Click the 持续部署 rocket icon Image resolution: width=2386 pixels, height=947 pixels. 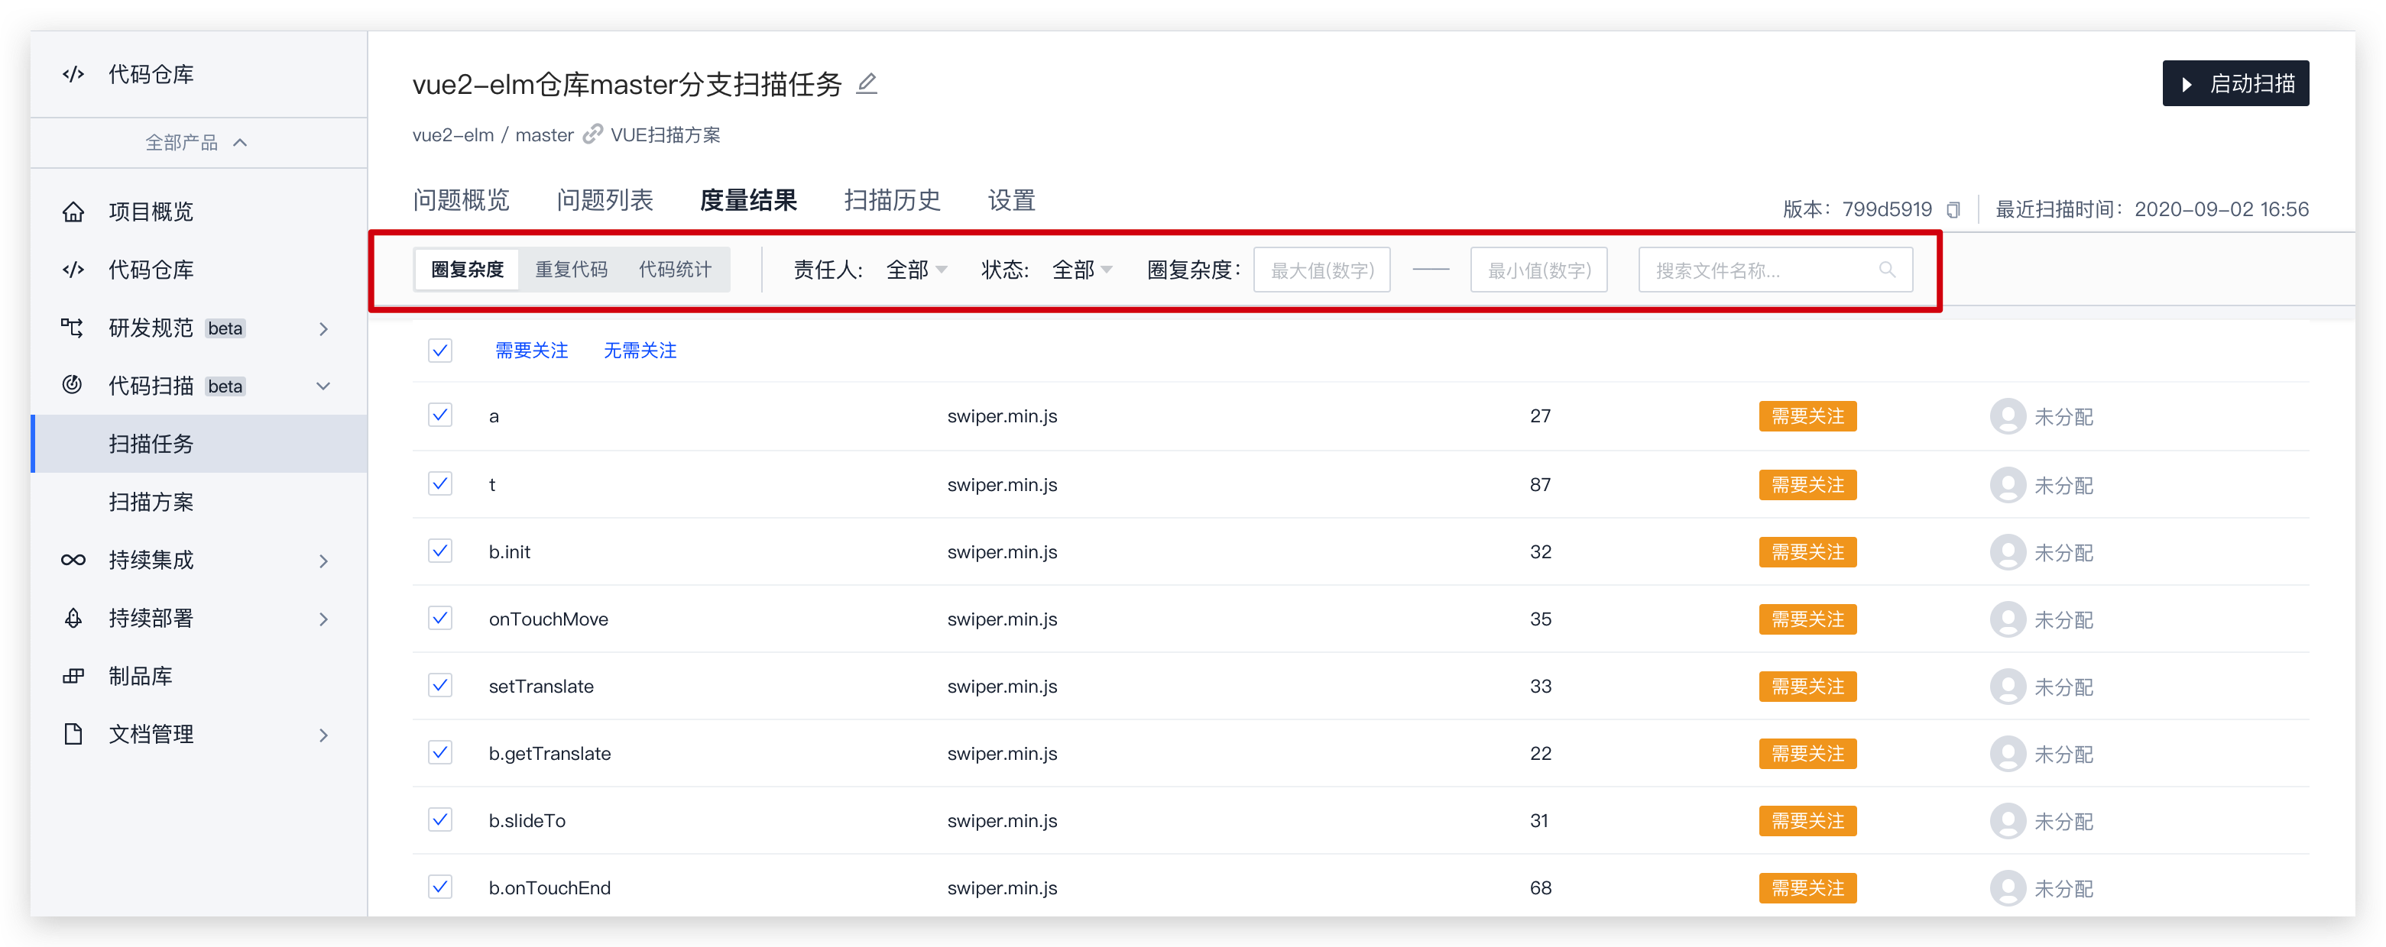click(x=73, y=619)
